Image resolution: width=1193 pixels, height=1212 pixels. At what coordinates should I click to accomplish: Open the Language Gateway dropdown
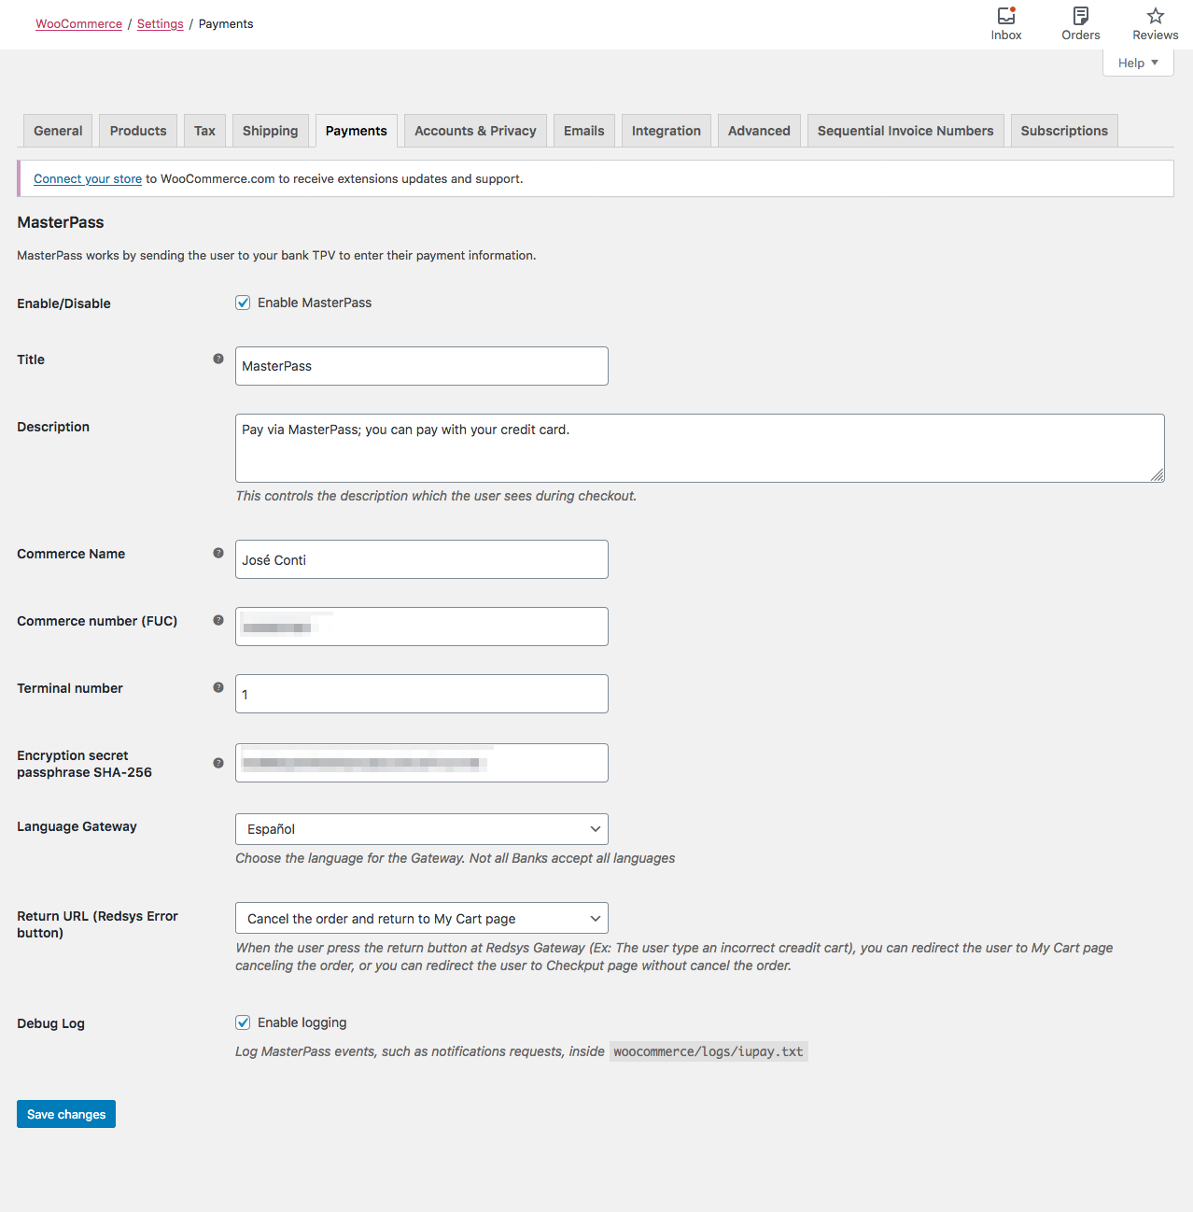[x=422, y=829]
